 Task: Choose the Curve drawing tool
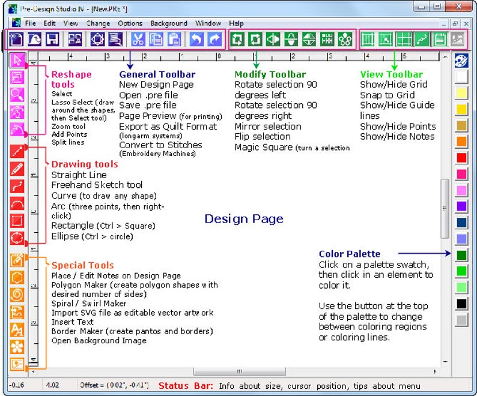pyautogui.click(x=17, y=185)
